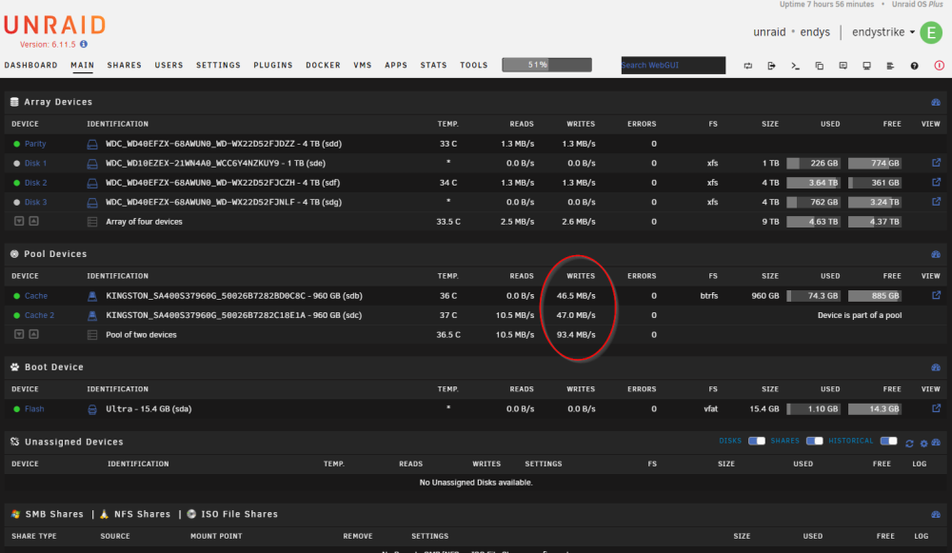Viewport: 952px width, 553px height.
Task: Click the Flash USB device icon
Action: 92,409
